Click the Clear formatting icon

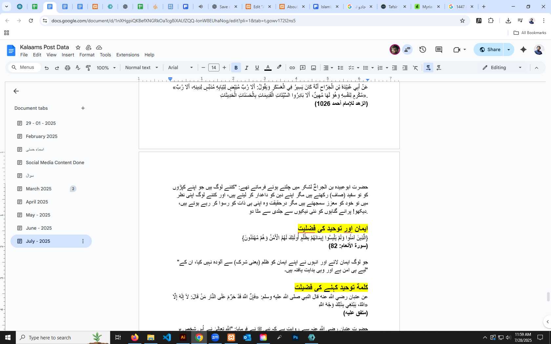pyautogui.click(x=416, y=68)
